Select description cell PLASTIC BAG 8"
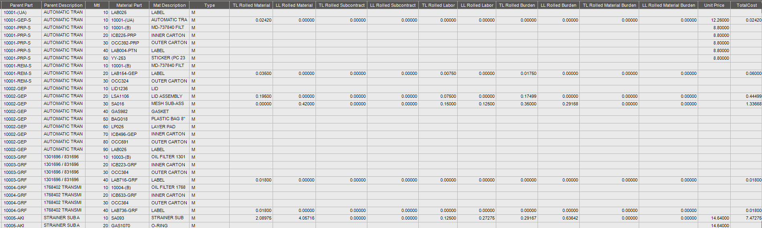 (169, 119)
